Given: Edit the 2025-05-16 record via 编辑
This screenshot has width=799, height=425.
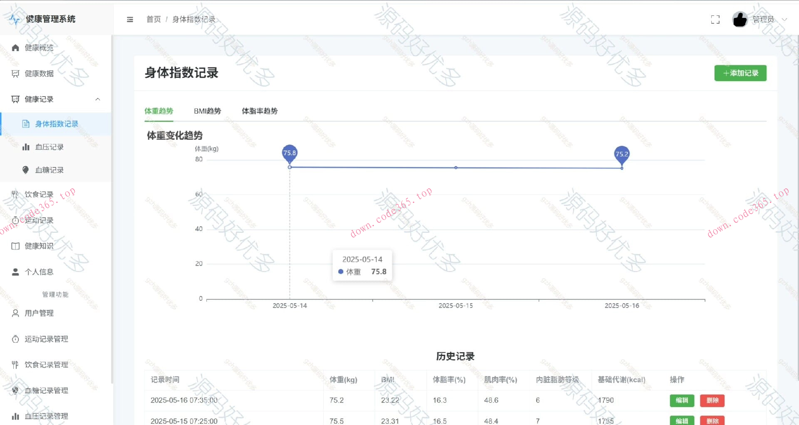Looking at the screenshot, I should [x=682, y=400].
